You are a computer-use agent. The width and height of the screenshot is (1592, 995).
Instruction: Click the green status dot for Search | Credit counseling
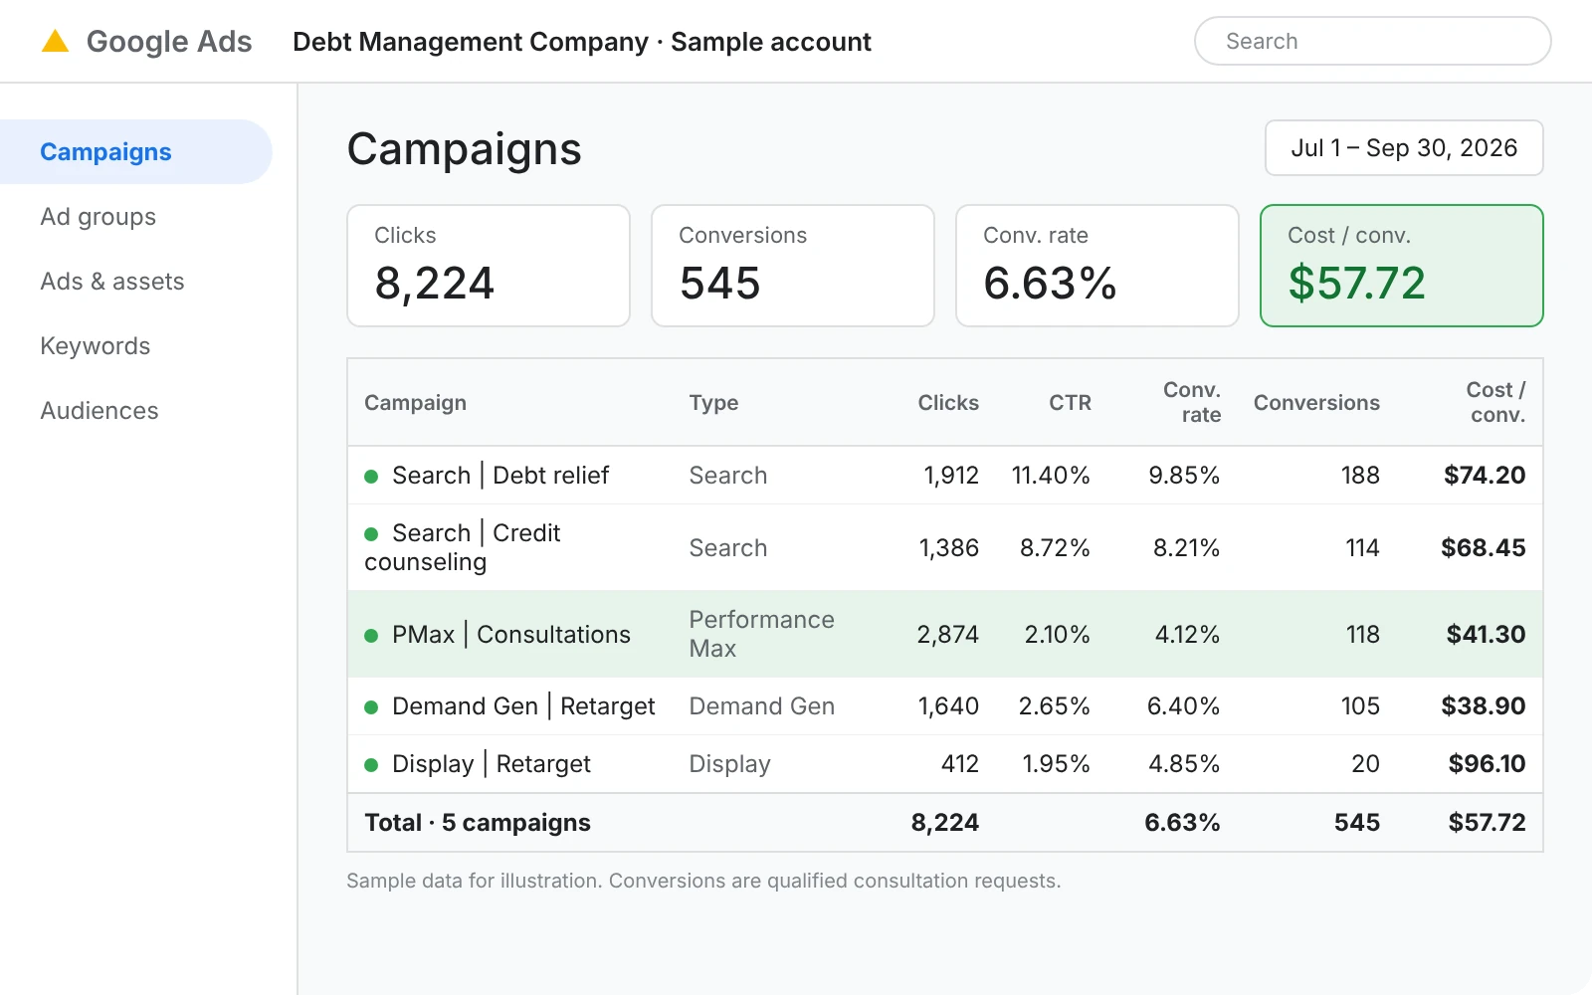coord(371,534)
